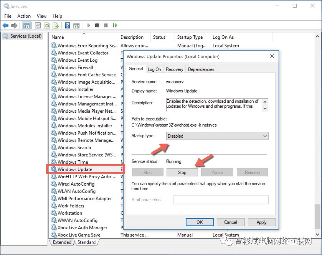Click gear icon next to Windows Time
Image resolution: width=322 pixels, height=255 pixels.
(x=54, y=162)
